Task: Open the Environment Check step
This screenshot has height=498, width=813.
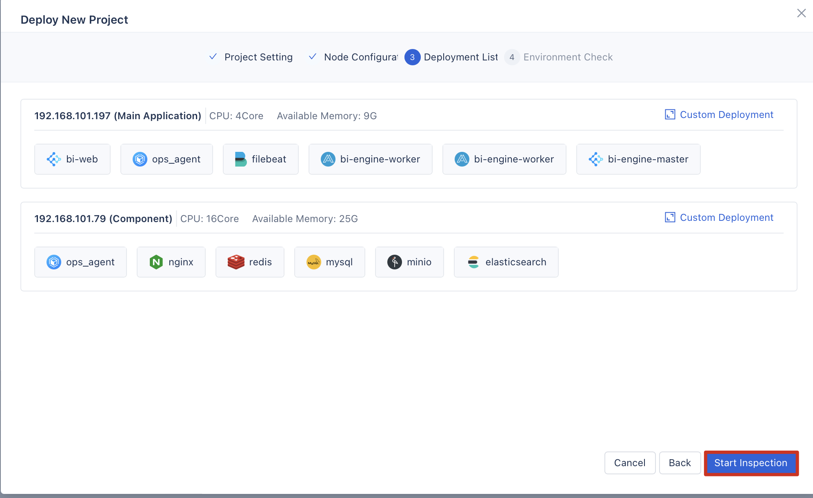Action: [x=568, y=57]
